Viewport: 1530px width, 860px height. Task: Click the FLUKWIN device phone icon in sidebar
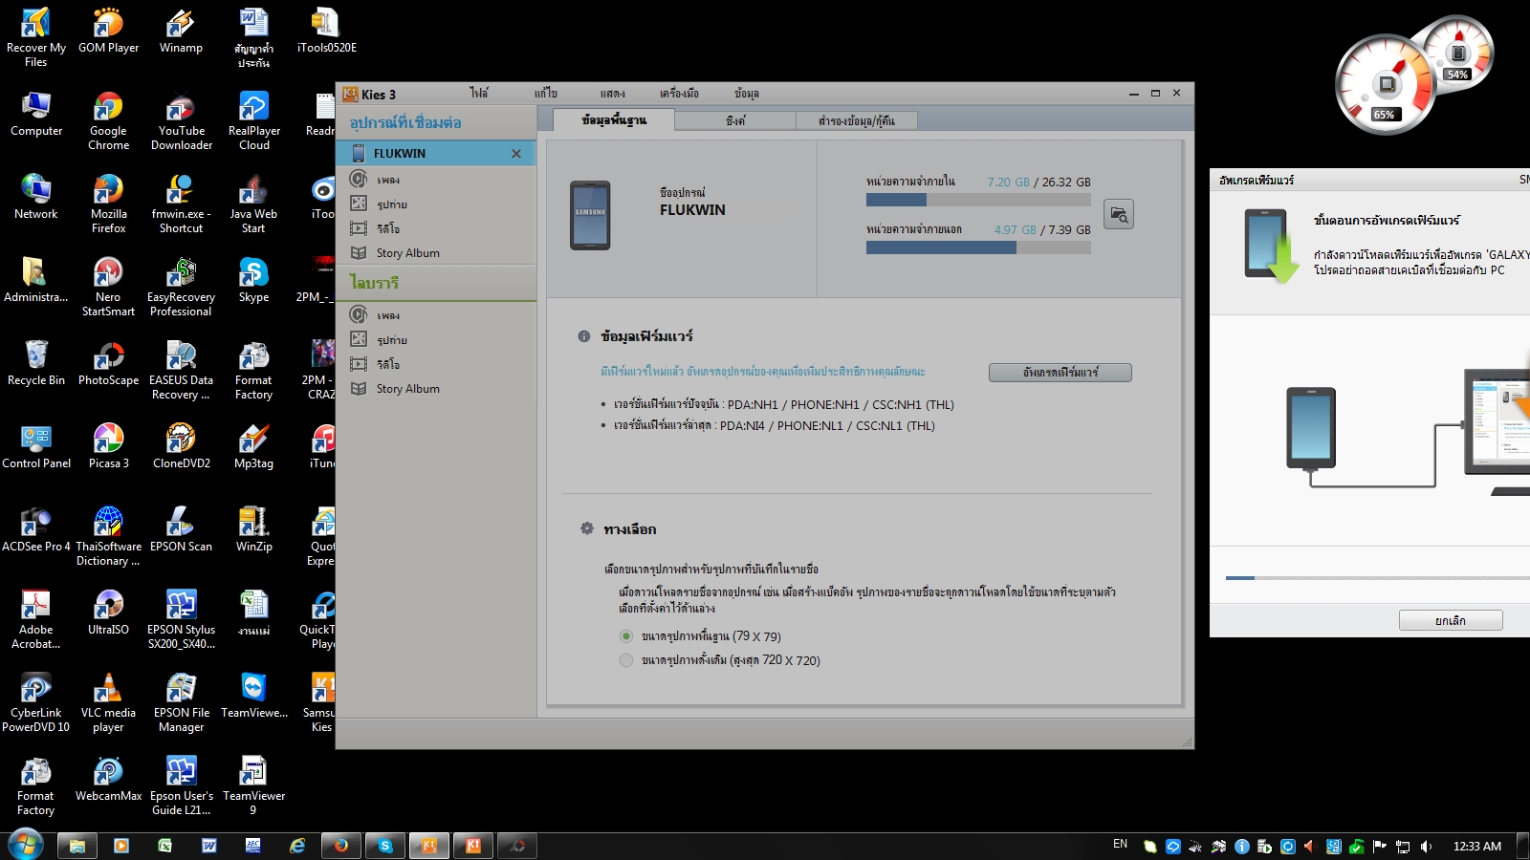359,153
